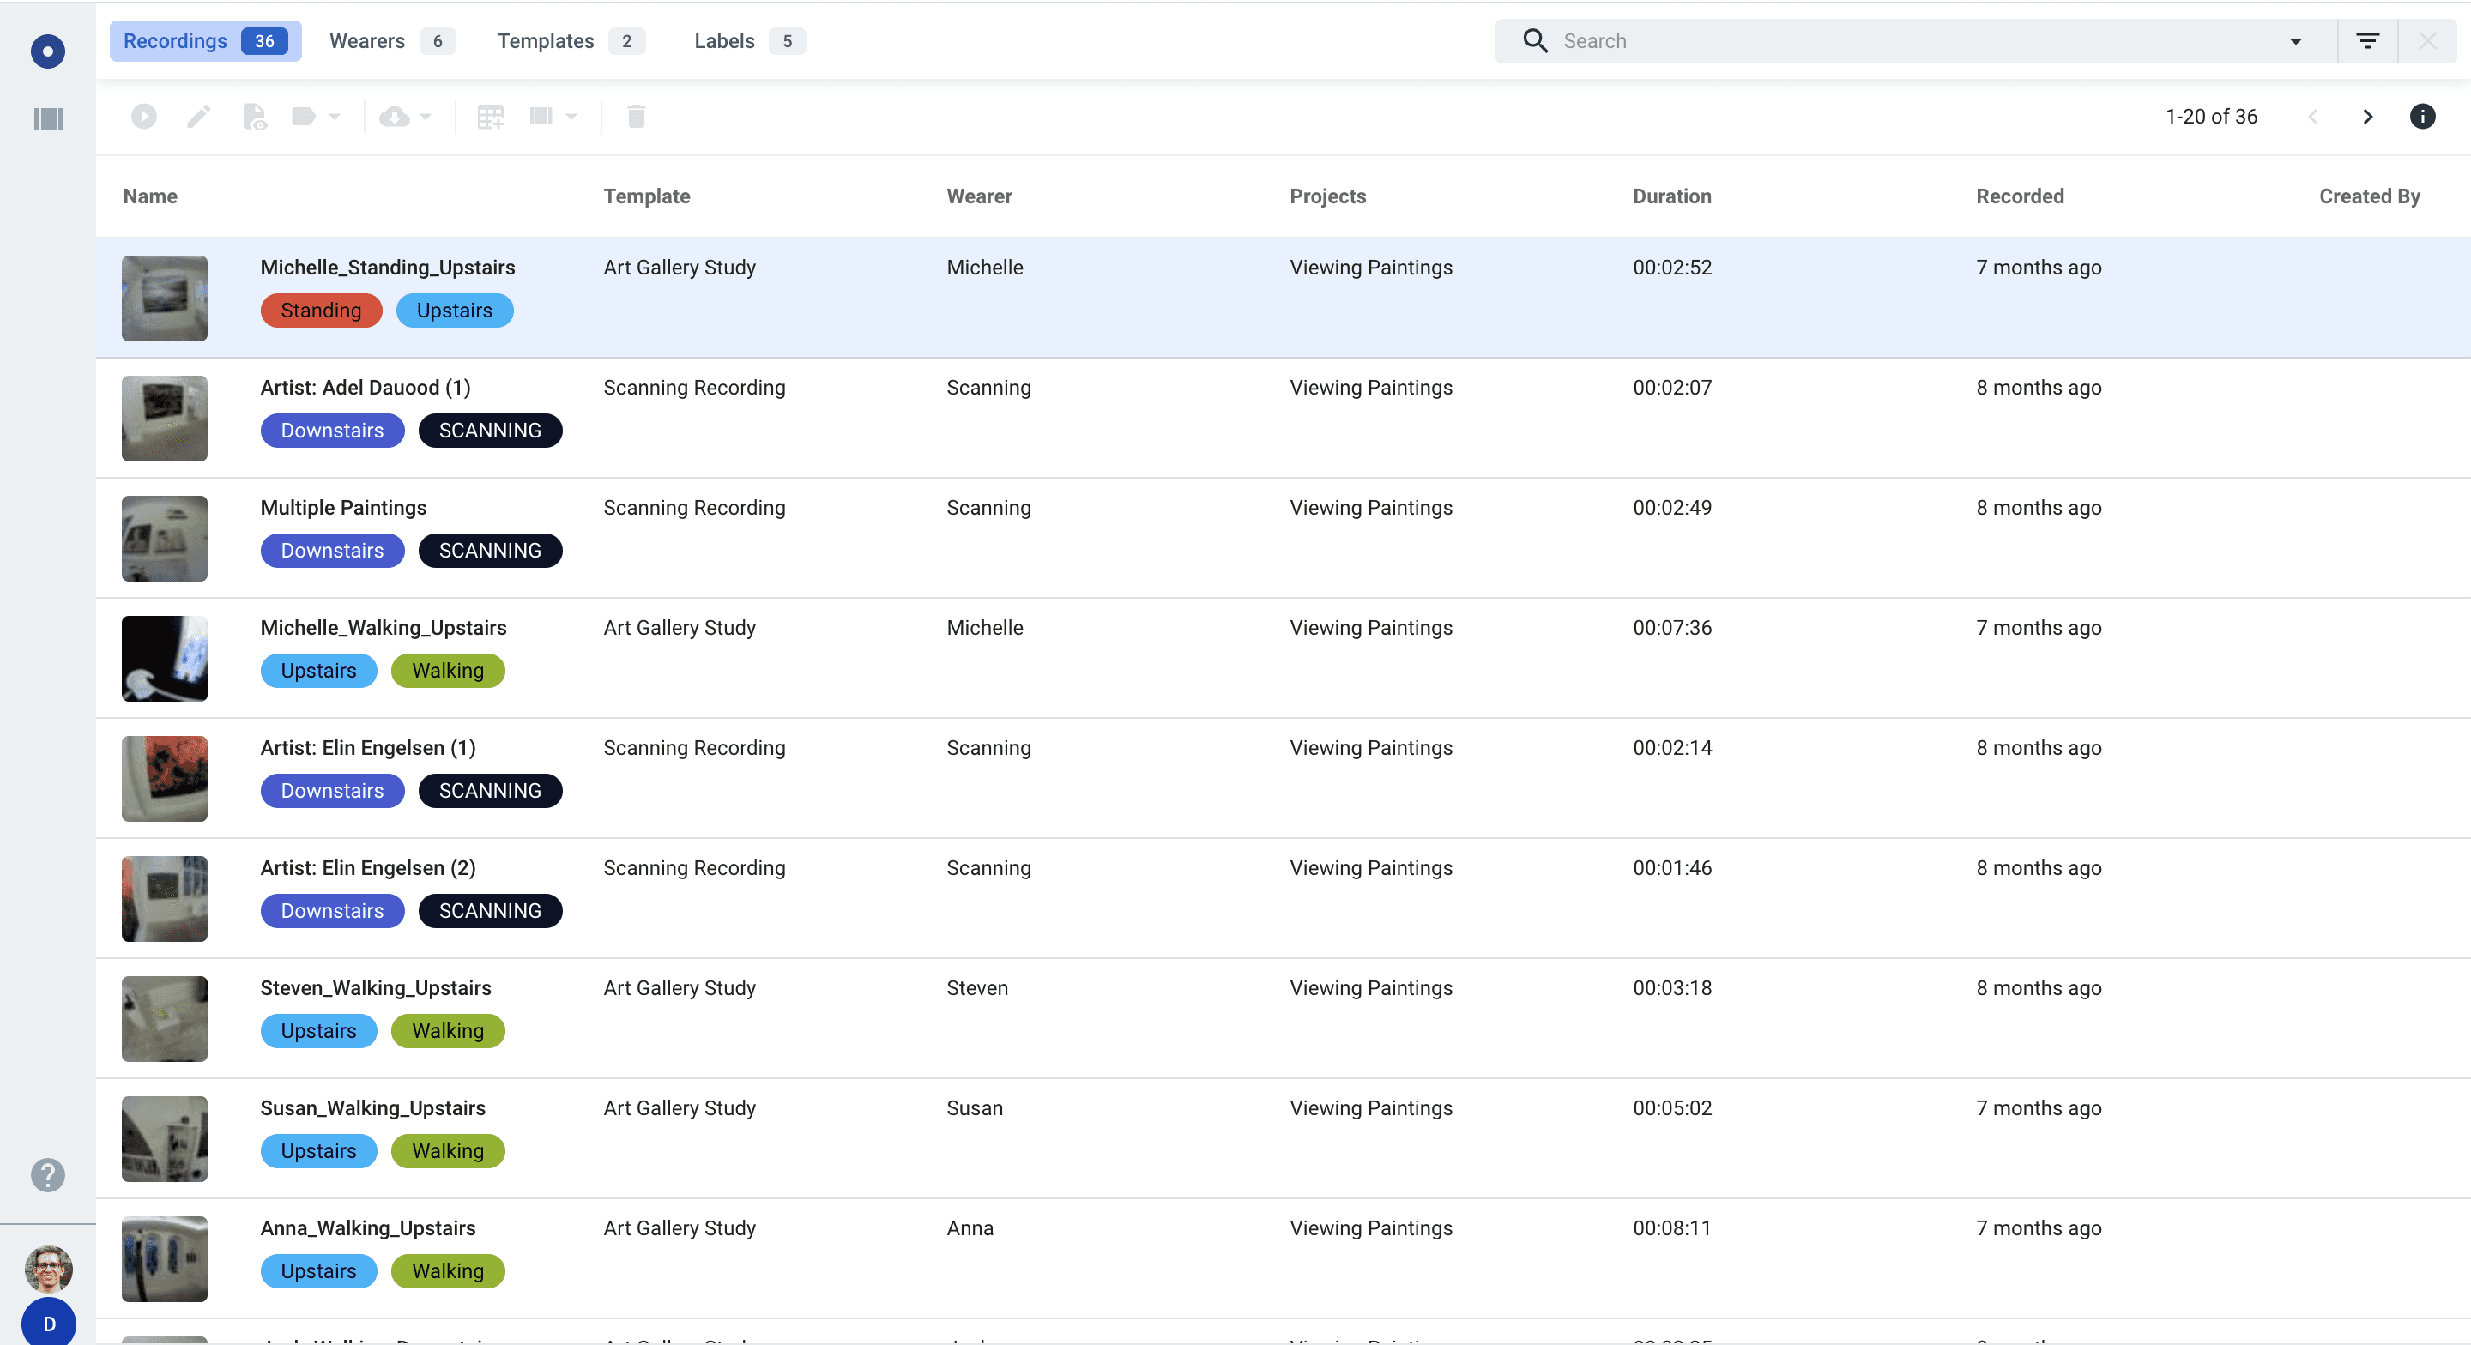Open the search field dropdown arrow

click(x=2295, y=41)
